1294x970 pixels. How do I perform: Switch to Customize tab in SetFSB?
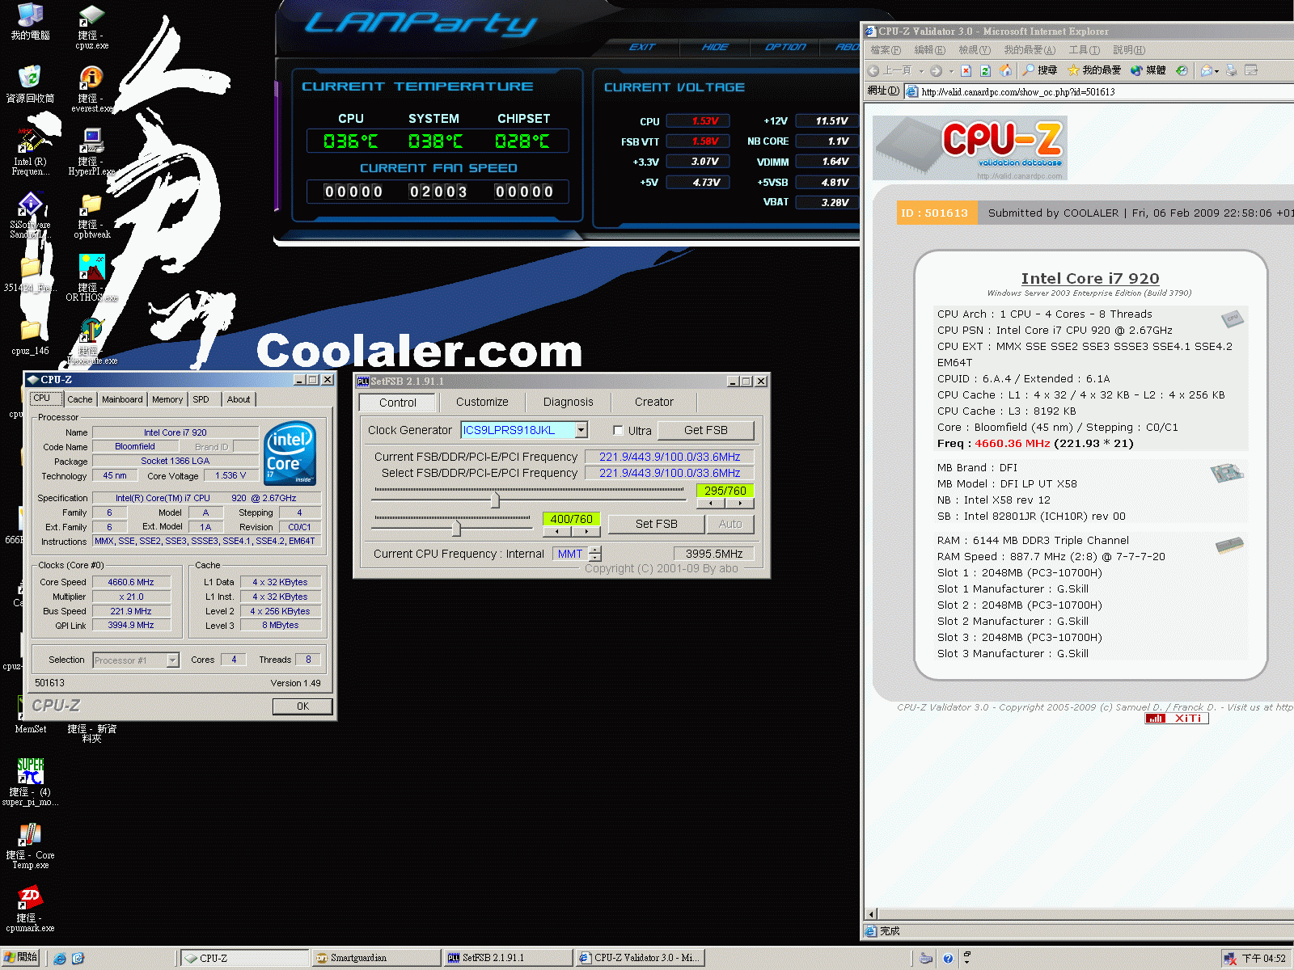click(x=482, y=402)
